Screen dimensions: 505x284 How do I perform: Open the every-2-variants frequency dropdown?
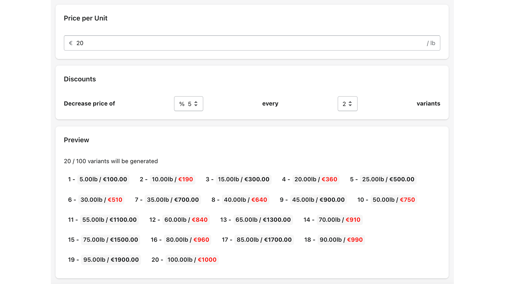[x=347, y=104]
